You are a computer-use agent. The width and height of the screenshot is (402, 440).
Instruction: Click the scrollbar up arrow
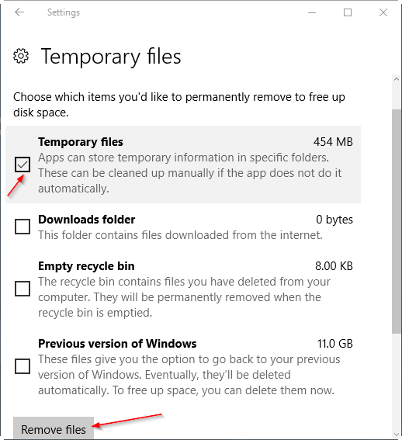[397, 79]
